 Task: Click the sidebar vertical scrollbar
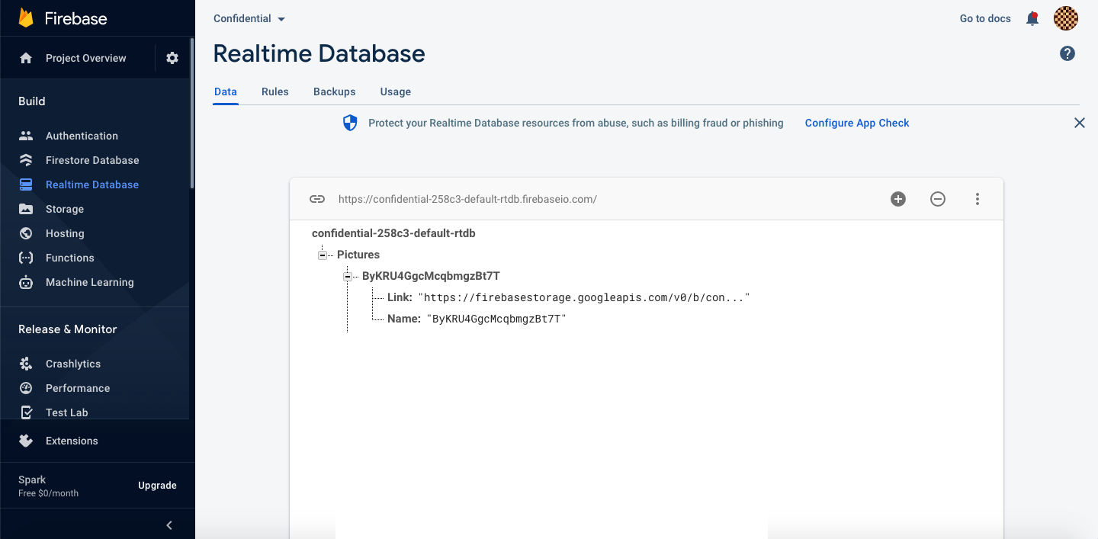click(x=192, y=113)
